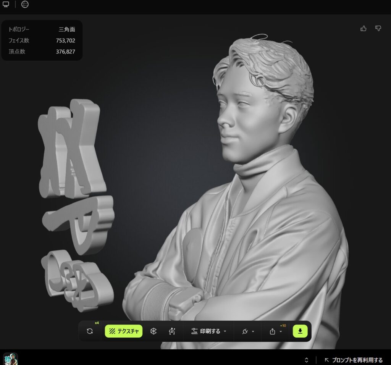Click プロンプトを再利用する link
391x365 pixels.
(x=354, y=360)
